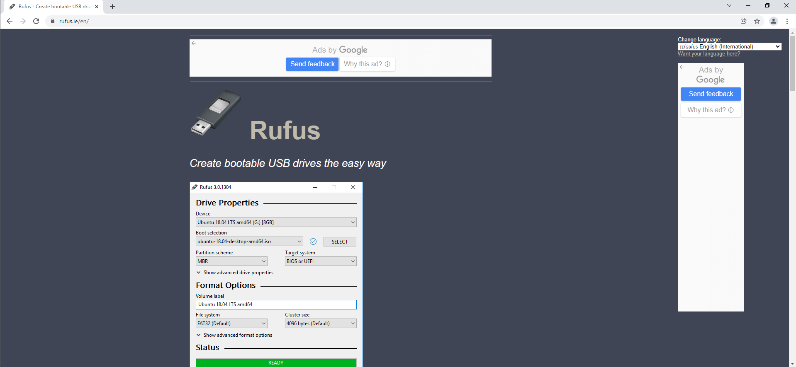Viewport: 796px width, 367px height.
Task: Open the Device dropdown in Rufus screenshot
Action: click(276, 222)
